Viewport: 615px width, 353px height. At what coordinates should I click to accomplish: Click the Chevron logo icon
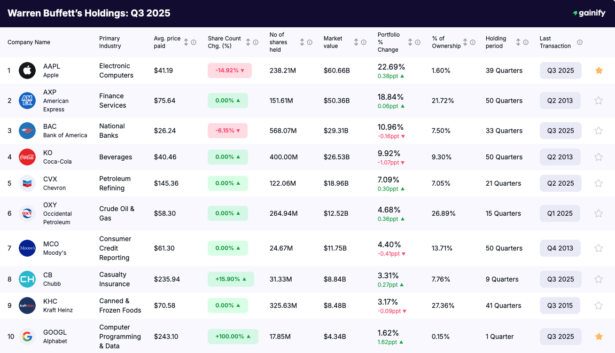(x=27, y=183)
